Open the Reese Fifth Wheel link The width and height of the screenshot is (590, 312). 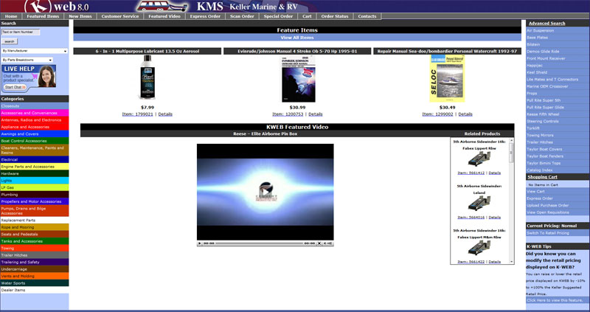tap(543, 114)
